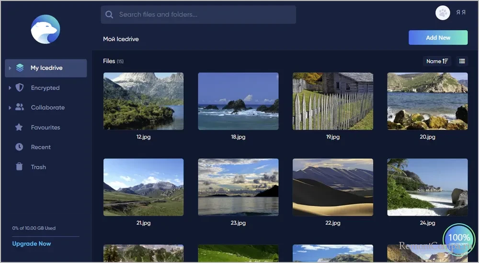Click the Icedrive polar bear logo

click(x=45, y=29)
